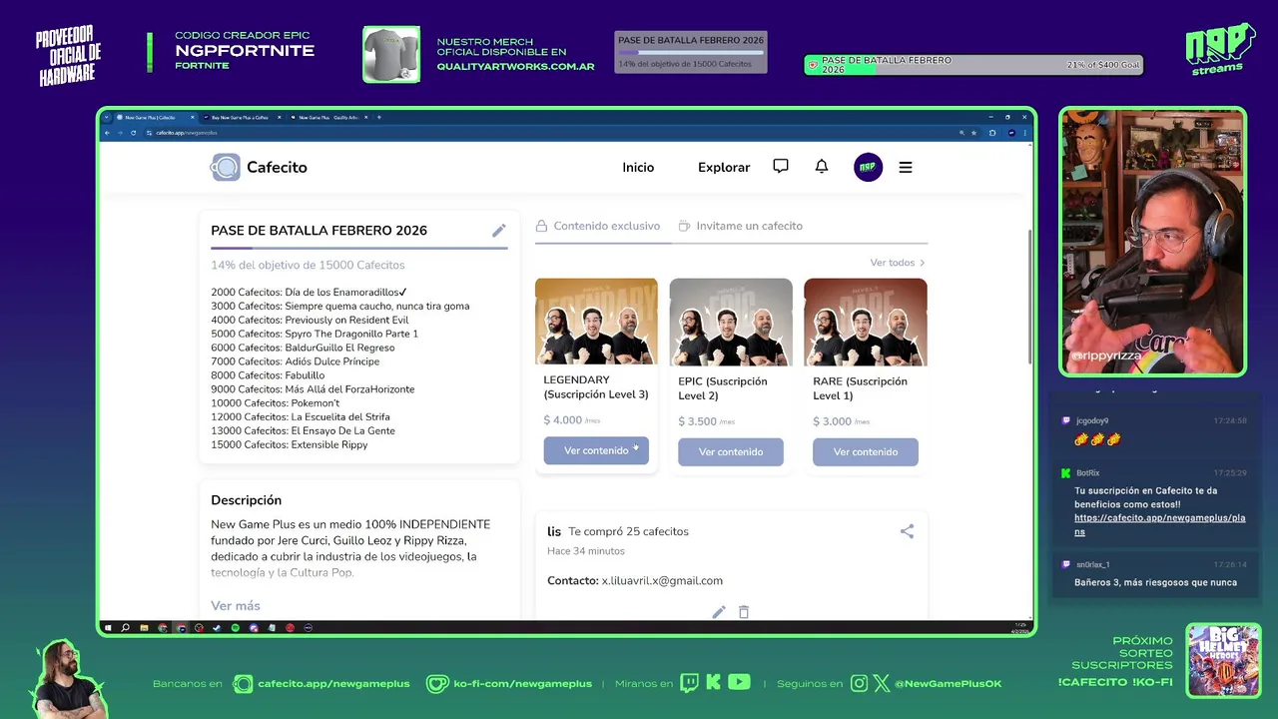Image resolution: width=1278 pixels, height=719 pixels.
Task: Click the merch T-shirt thumbnail in overlay
Action: pos(391,54)
